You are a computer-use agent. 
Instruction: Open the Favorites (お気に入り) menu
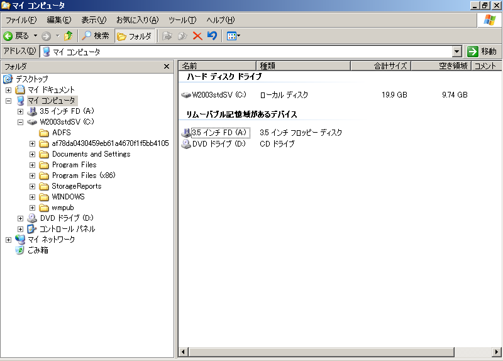[x=137, y=20]
